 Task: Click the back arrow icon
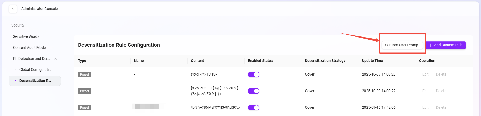(13, 9)
